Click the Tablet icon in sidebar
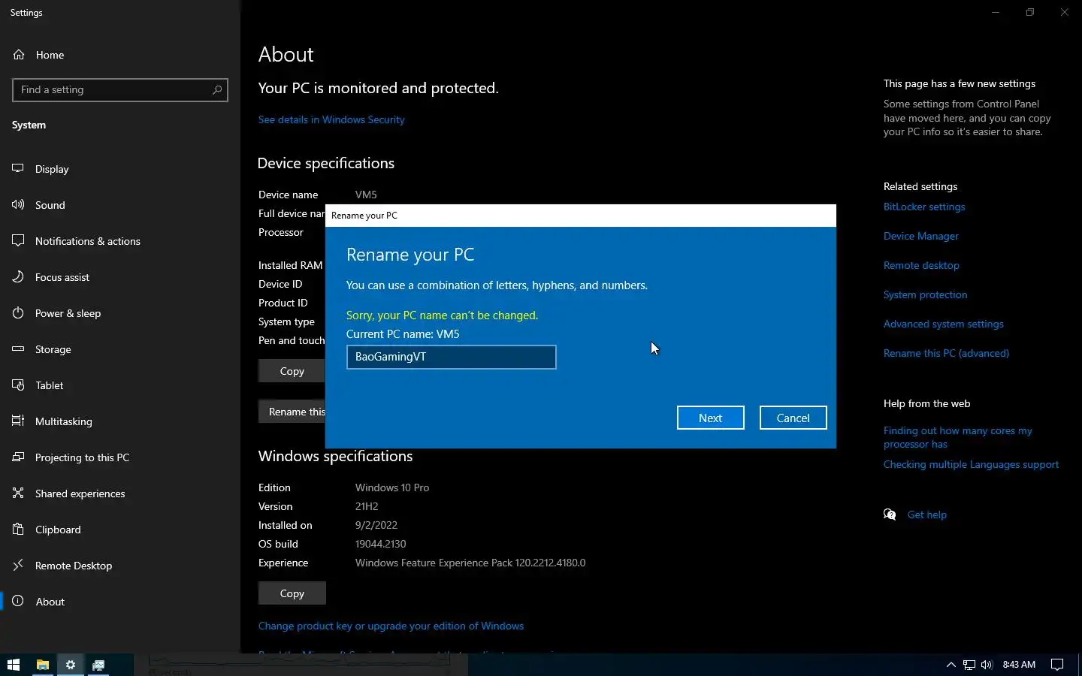The image size is (1082, 676). [x=18, y=385]
